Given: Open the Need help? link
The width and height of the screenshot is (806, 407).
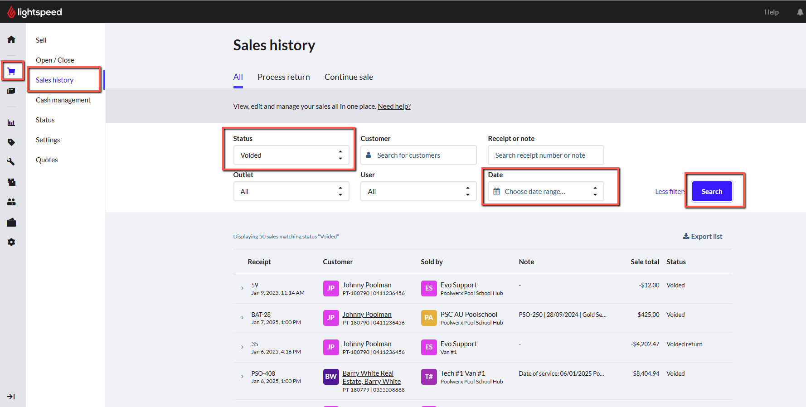Looking at the screenshot, I should click(394, 107).
